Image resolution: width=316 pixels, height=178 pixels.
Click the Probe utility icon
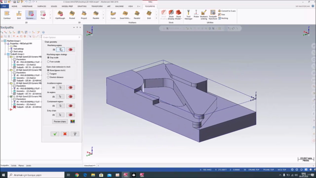(196, 14)
